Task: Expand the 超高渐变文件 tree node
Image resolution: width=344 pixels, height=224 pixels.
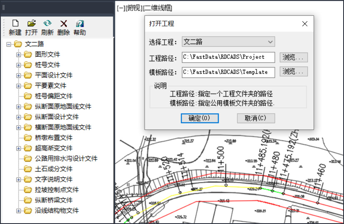Action: 18,149
